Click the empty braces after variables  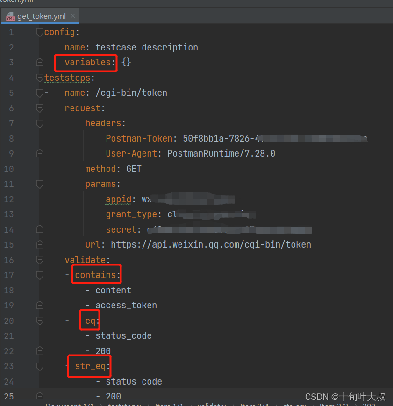126,63
